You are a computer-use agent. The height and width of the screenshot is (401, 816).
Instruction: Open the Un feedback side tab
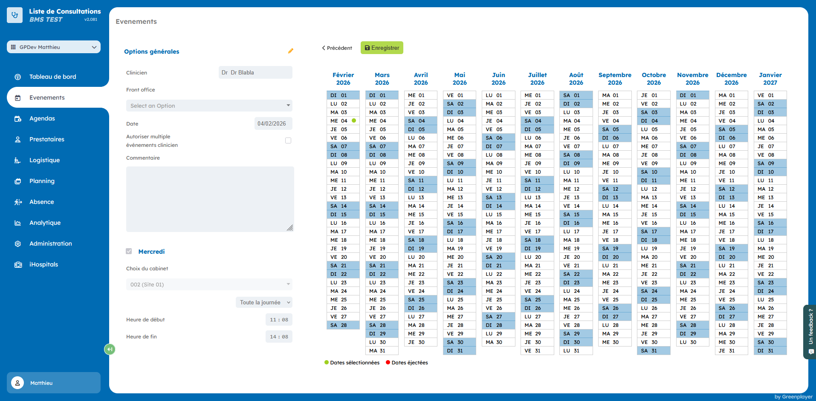[810, 332]
